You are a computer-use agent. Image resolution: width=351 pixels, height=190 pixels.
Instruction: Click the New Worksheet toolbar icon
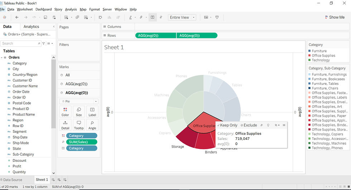[66, 17]
